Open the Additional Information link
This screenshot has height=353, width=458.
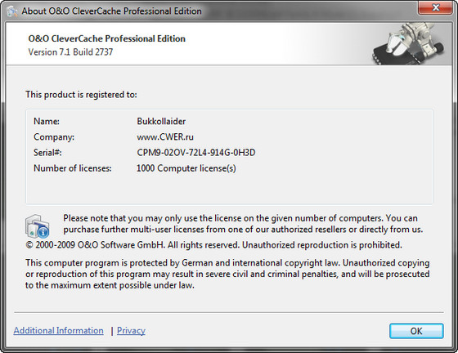[58, 331]
